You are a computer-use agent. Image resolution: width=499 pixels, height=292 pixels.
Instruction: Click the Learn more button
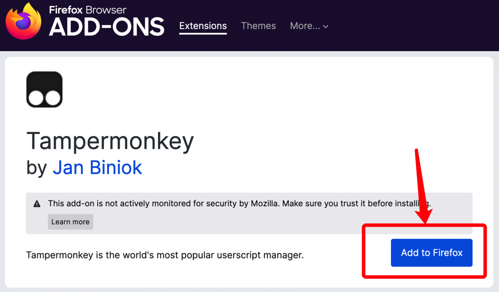pyautogui.click(x=70, y=222)
